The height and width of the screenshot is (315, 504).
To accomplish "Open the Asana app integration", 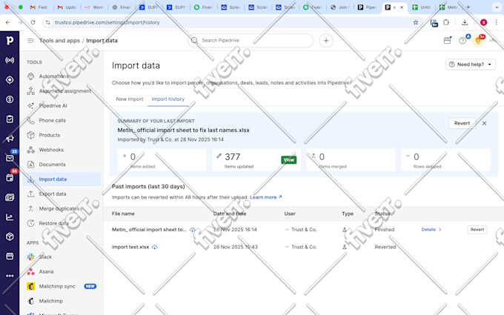I will click(46, 271).
